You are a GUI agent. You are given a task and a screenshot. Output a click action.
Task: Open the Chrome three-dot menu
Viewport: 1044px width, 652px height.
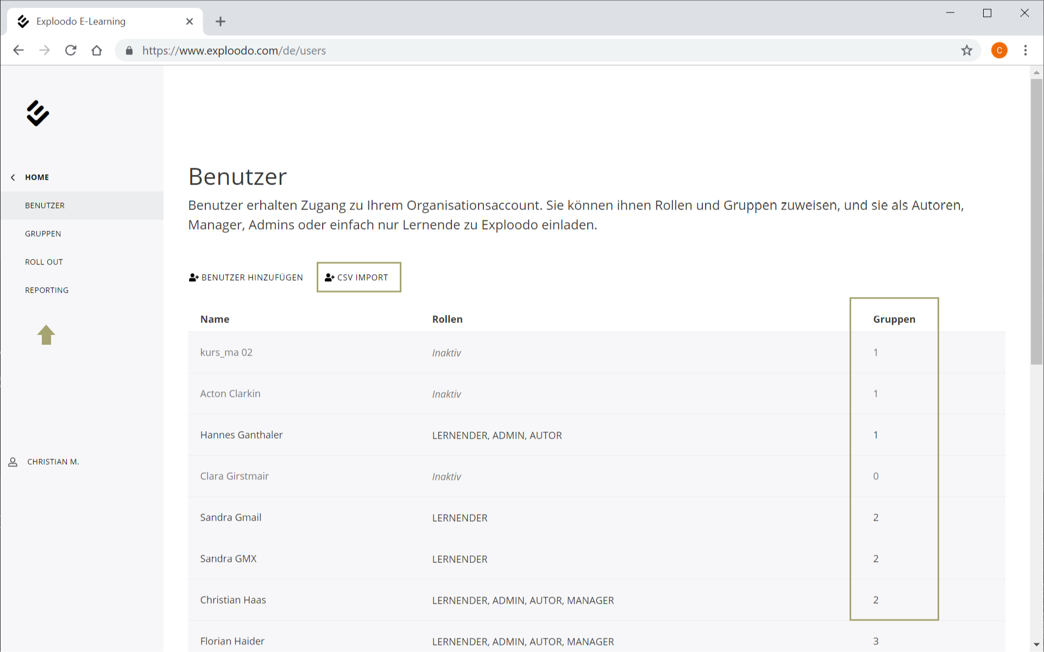(1025, 50)
